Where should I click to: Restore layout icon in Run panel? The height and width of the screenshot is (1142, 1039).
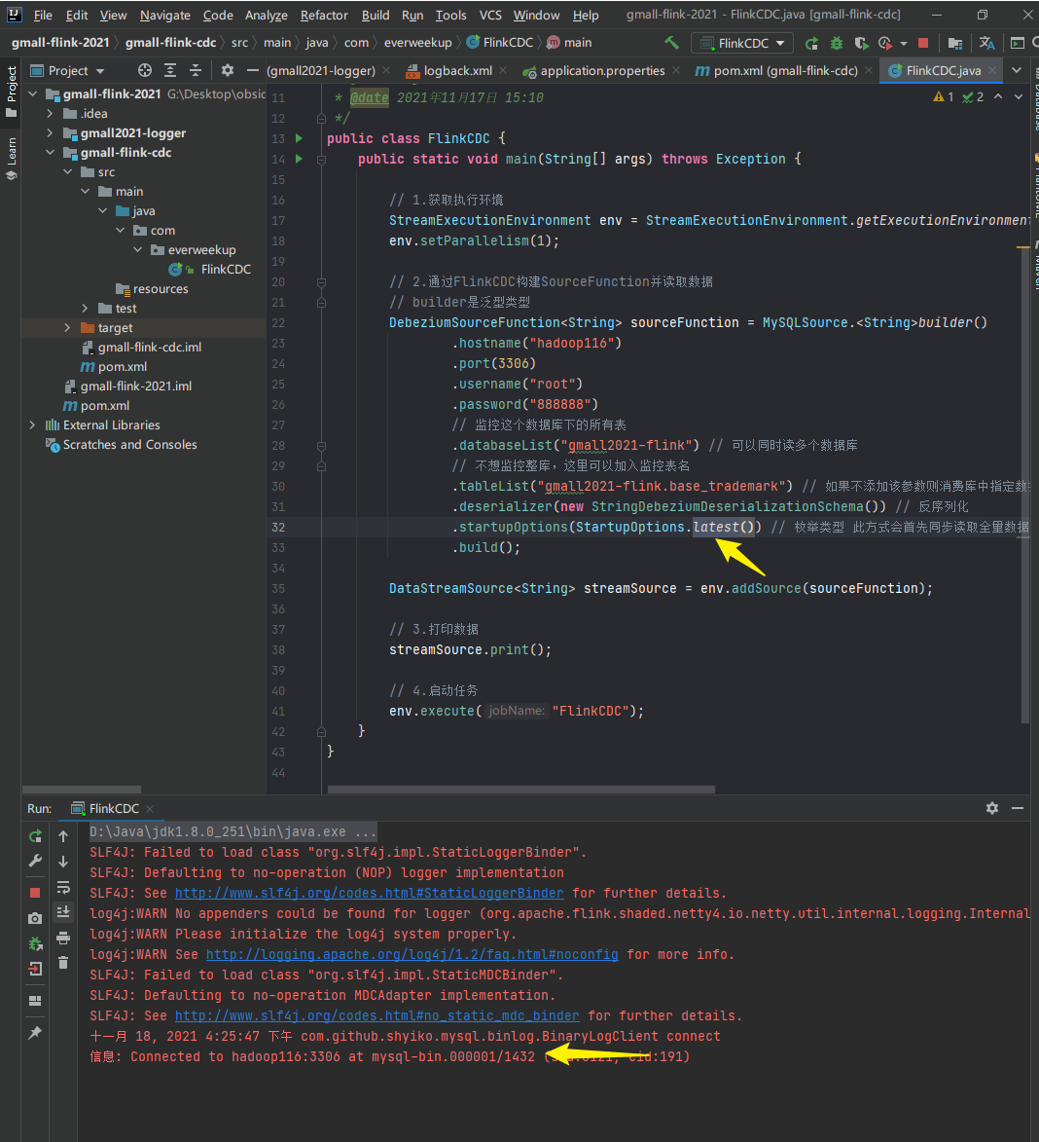(x=35, y=1001)
